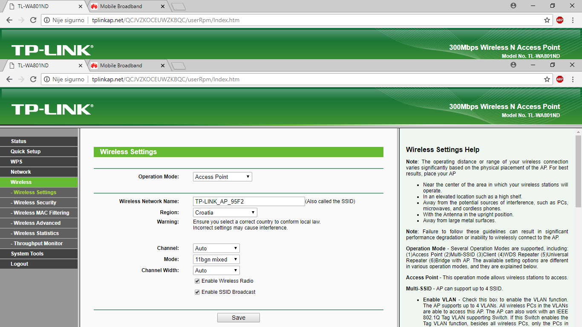582x327 pixels.
Task: Click the TP-LINK logo in the lower green banner
Action: click(52, 109)
